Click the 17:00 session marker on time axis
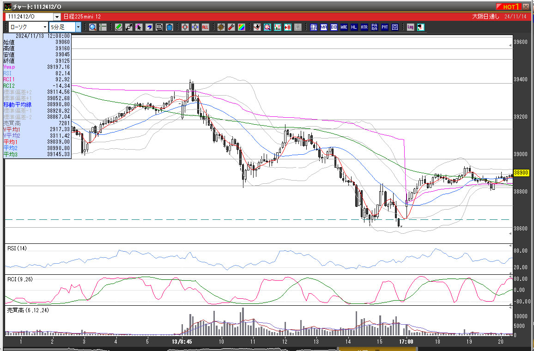 pyautogui.click(x=406, y=341)
